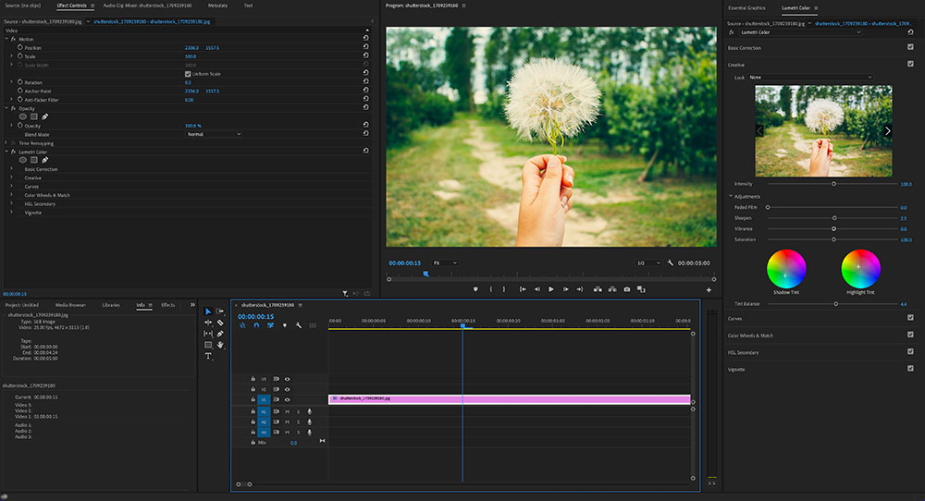
Task: Toggle Uniform Scale checkbox
Action: (188, 74)
